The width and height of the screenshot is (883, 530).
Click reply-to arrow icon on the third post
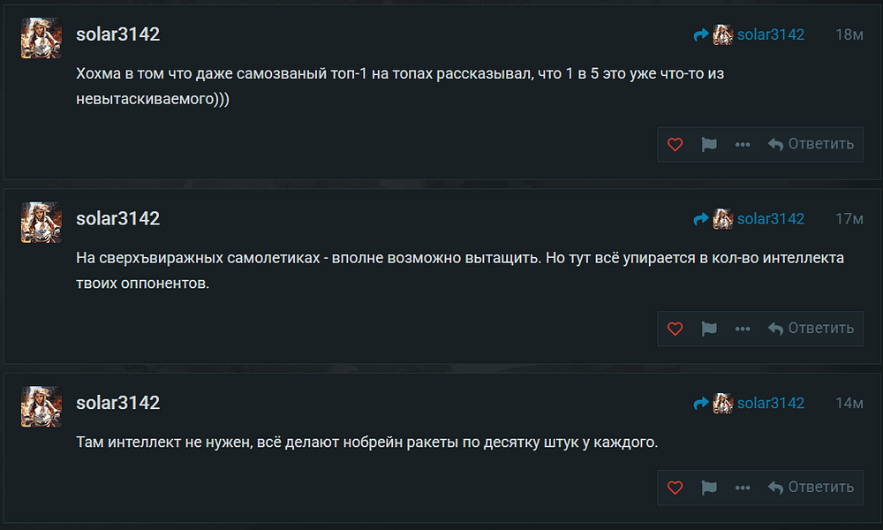(701, 403)
